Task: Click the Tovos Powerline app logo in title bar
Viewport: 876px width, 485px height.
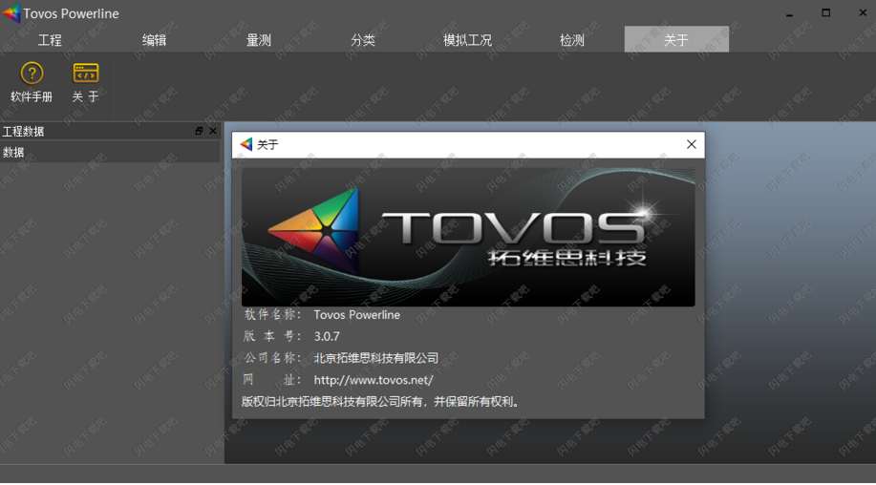Action: [11, 12]
